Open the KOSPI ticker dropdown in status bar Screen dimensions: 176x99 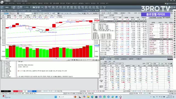[80, 91]
